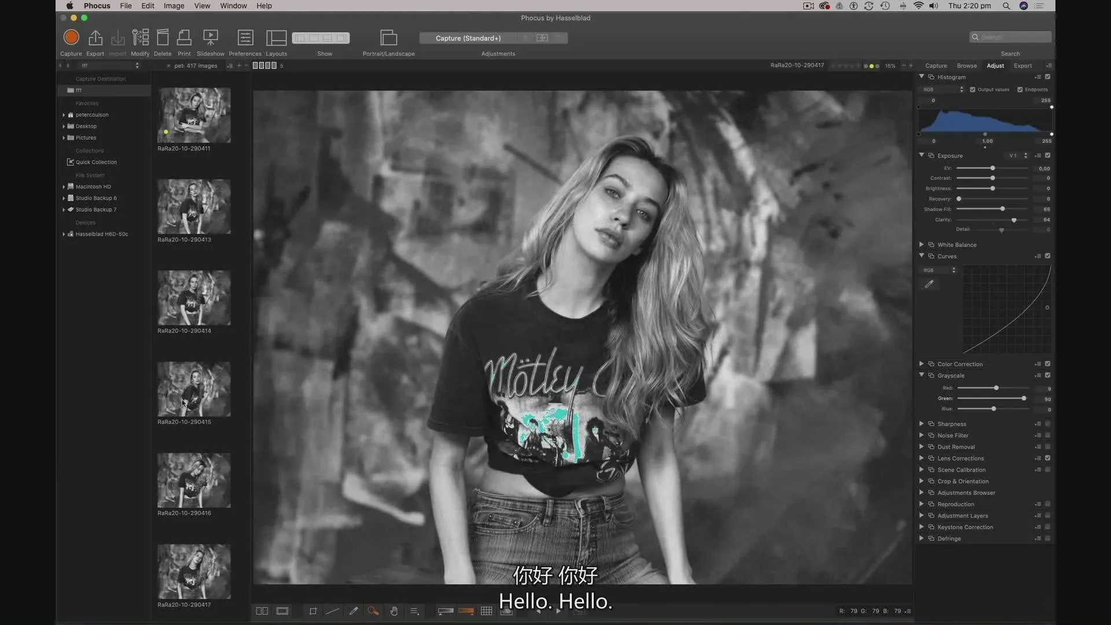Expand the White Balance panel
1111x625 pixels.
[921, 245]
